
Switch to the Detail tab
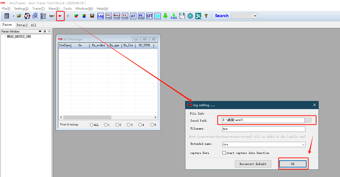click(22, 25)
